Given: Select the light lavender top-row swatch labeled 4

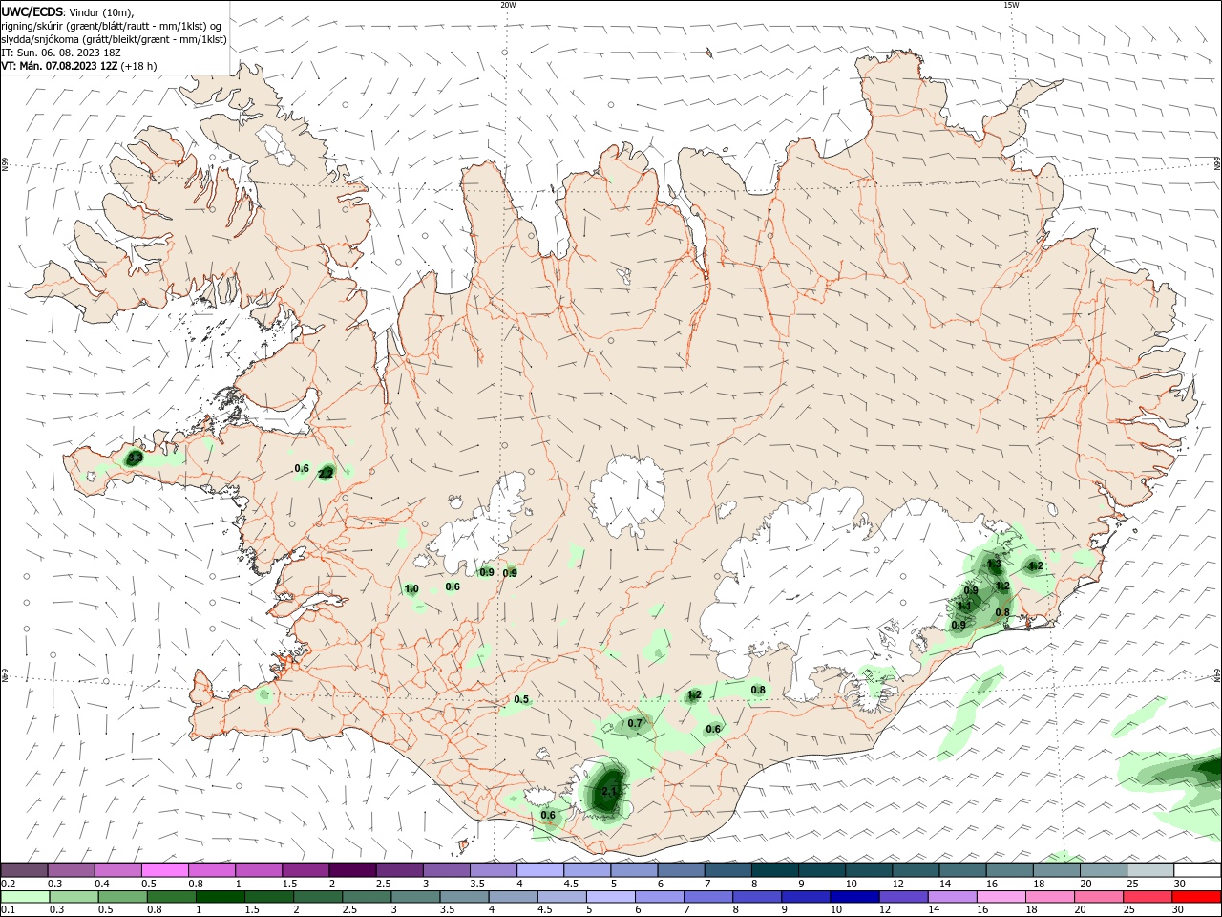Looking at the screenshot, I should click(x=541, y=869).
